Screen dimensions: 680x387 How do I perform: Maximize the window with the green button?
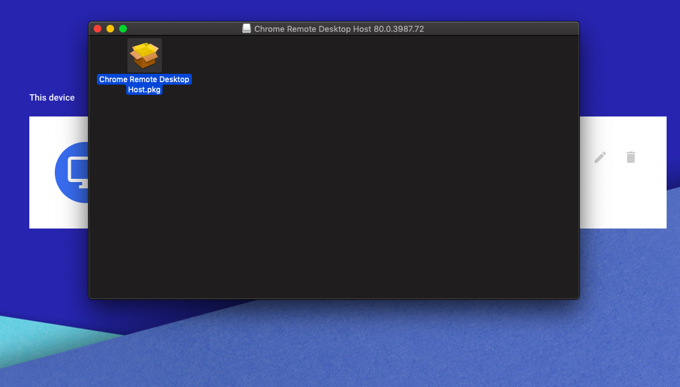pyautogui.click(x=123, y=29)
